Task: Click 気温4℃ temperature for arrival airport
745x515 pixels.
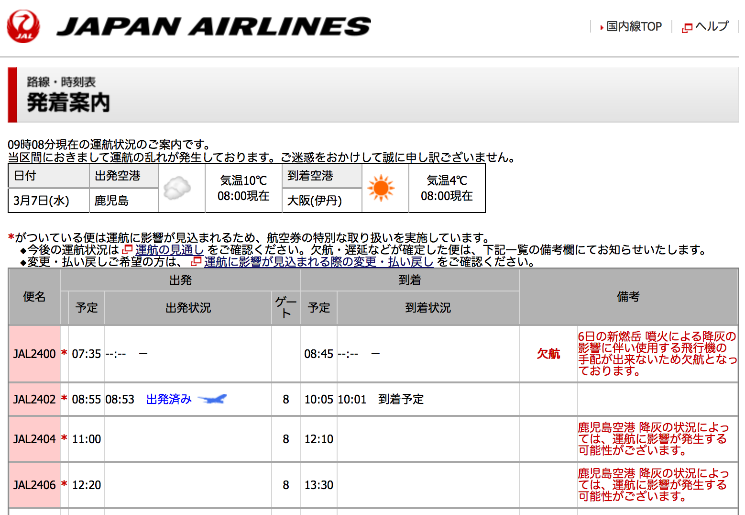Action: click(447, 180)
